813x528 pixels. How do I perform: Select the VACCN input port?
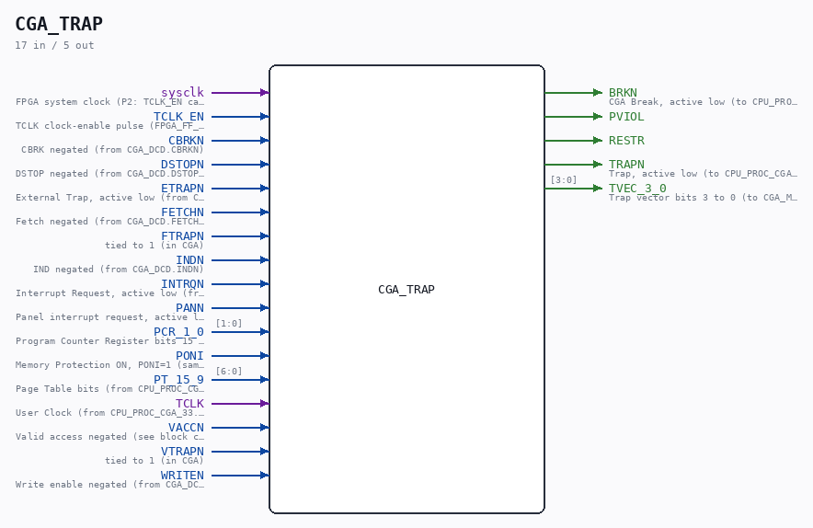(x=186, y=427)
